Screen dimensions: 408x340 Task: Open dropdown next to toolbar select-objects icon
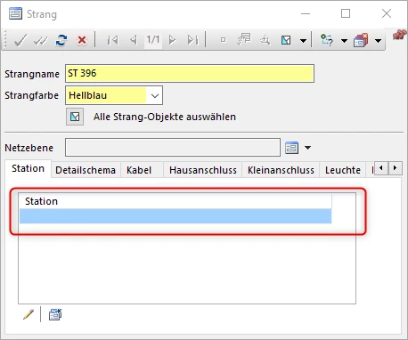(x=303, y=40)
